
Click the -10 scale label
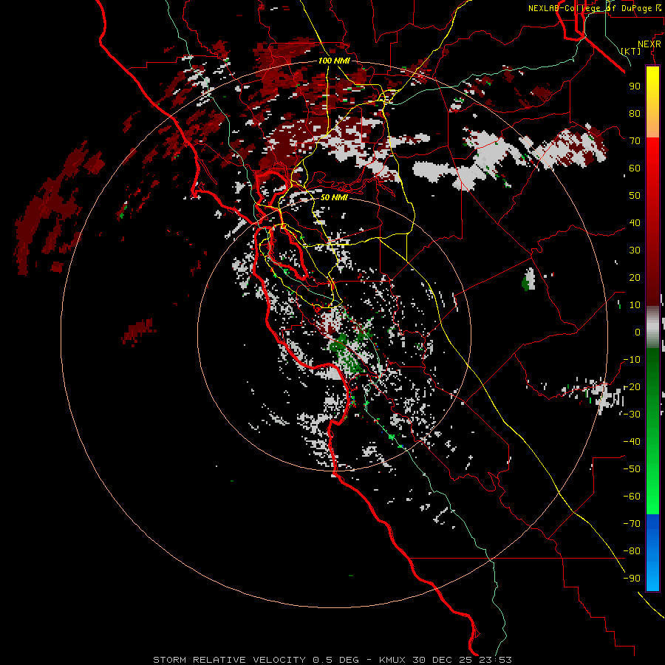[x=632, y=360]
